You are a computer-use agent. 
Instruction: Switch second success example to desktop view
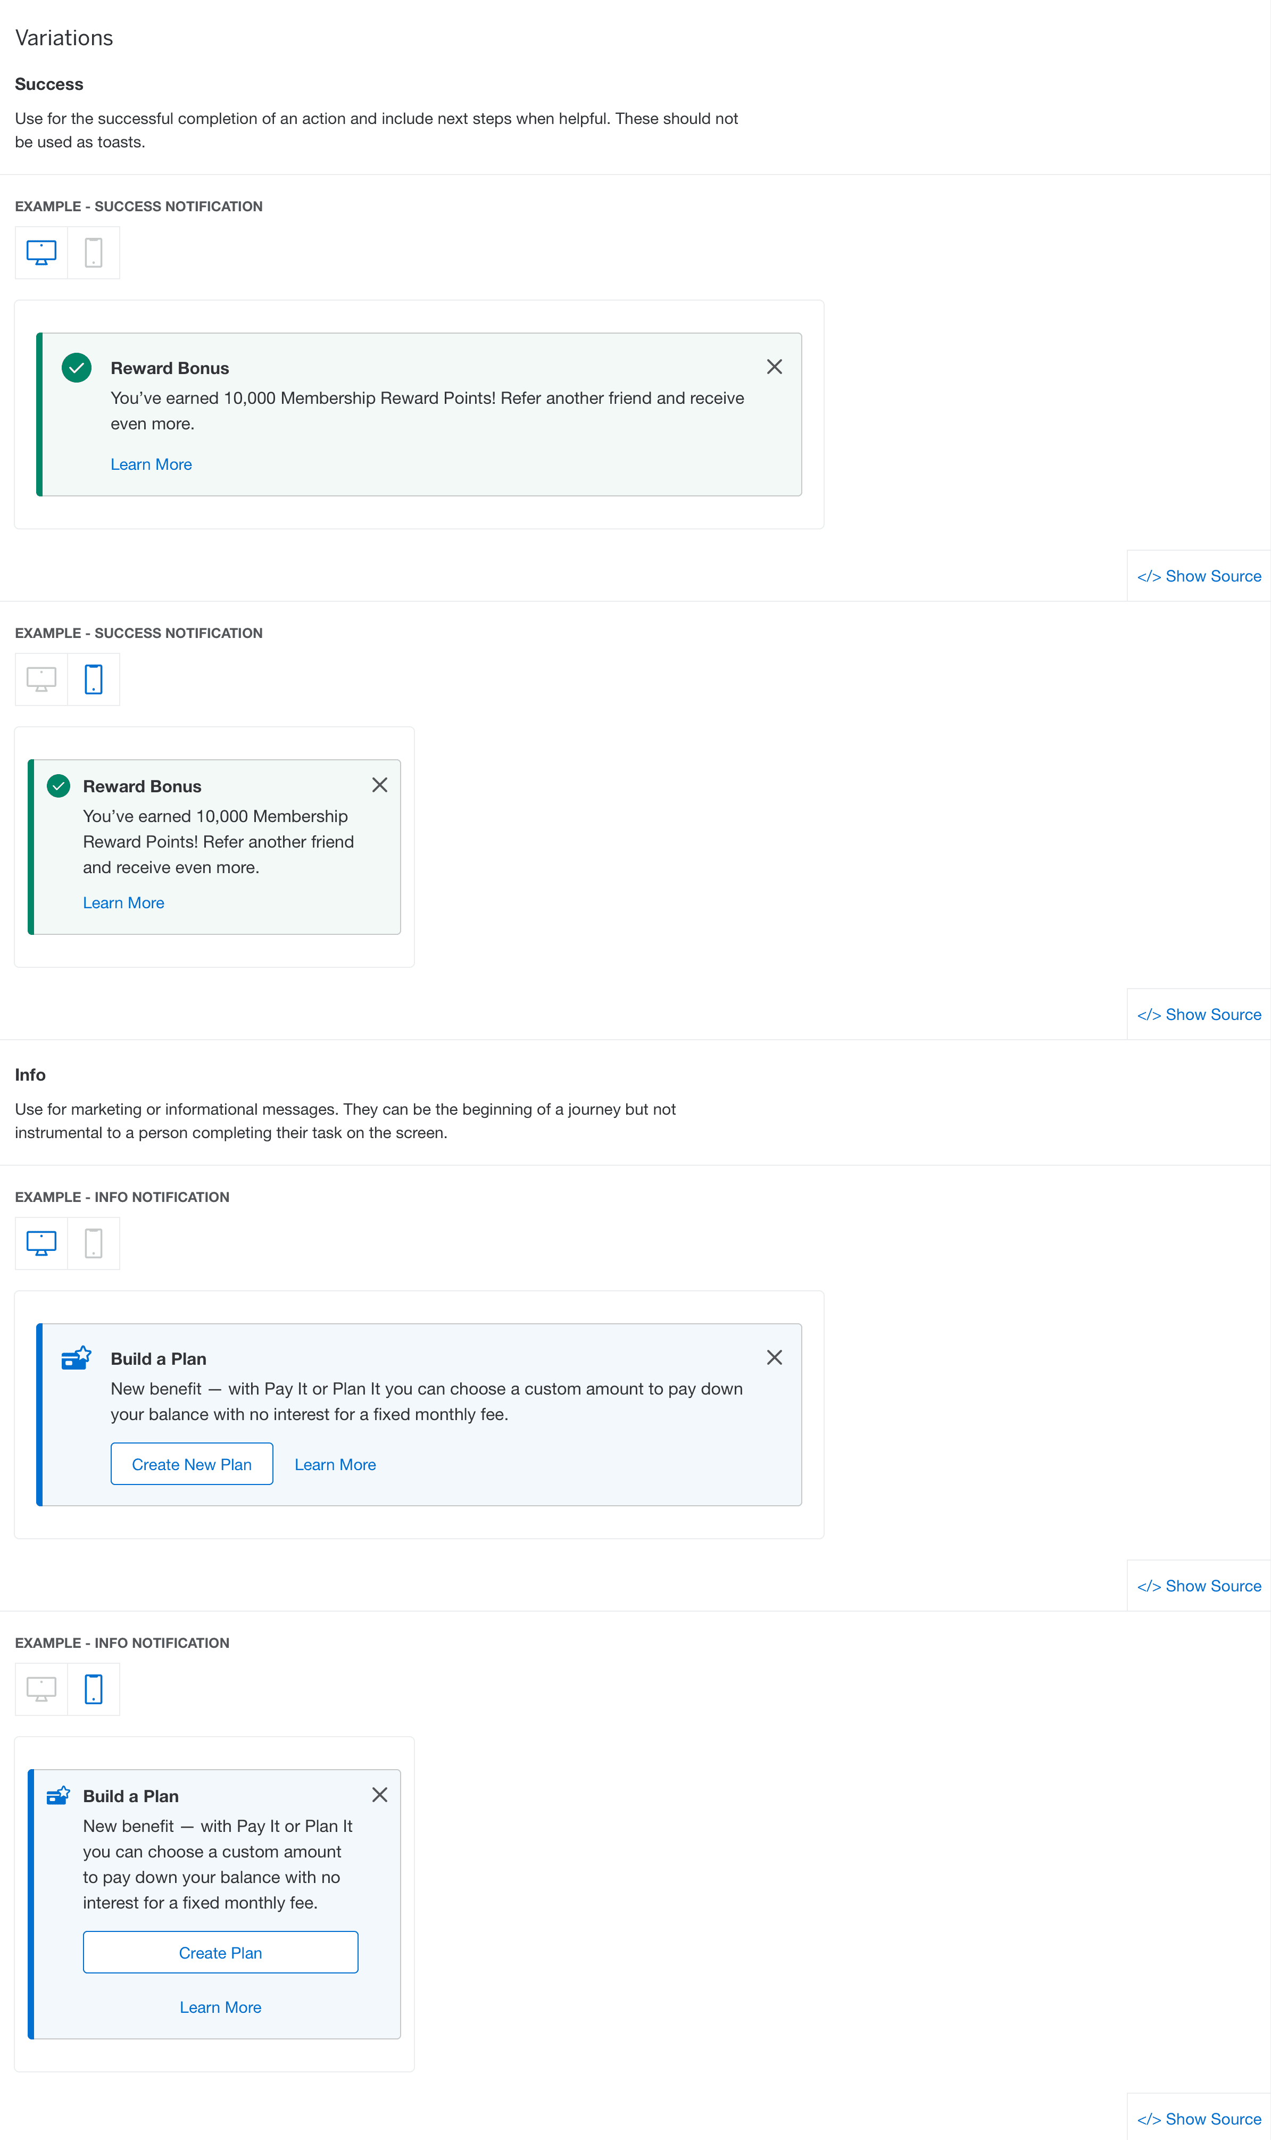pyautogui.click(x=41, y=679)
